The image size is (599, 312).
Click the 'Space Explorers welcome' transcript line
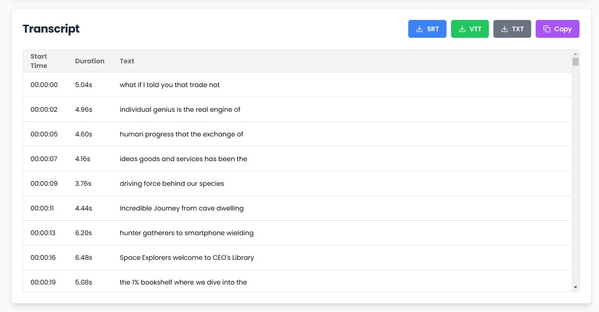coord(186,258)
